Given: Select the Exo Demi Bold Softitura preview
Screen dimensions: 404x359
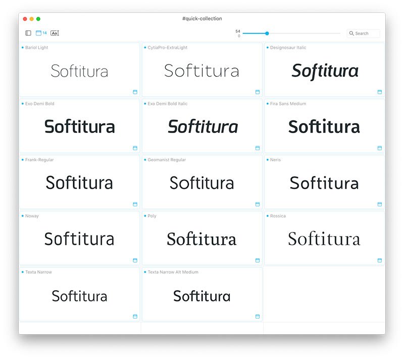Looking at the screenshot, I should pos(80,127).
